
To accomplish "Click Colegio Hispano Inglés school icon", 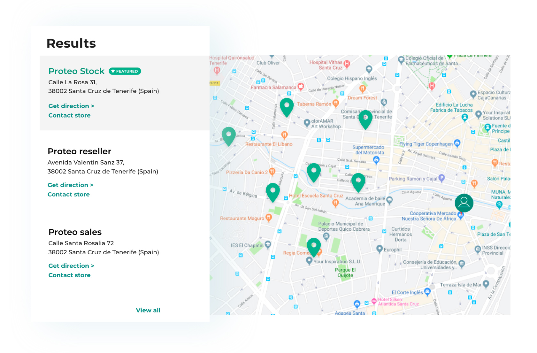I will pyautogui.click(x=369, y=69).
